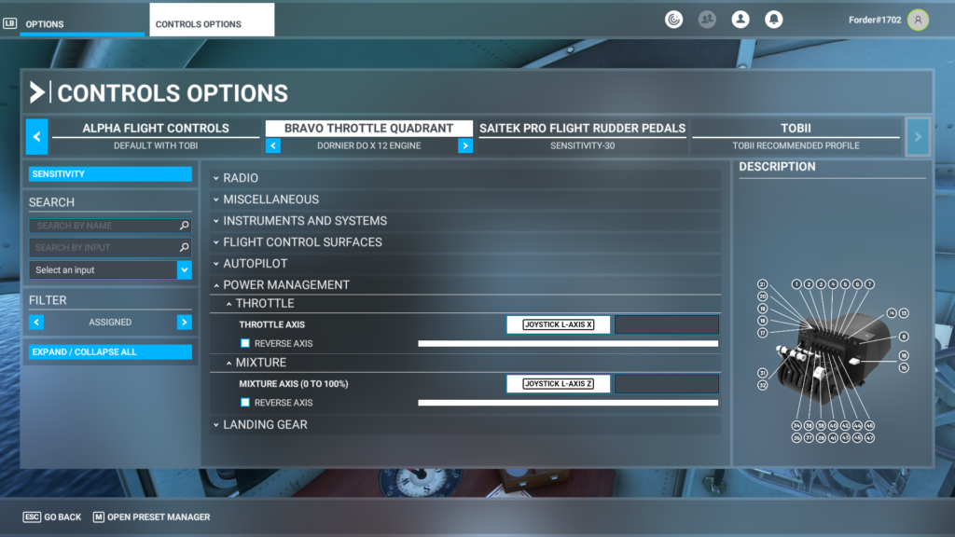This screenshot has height=537, width=955.
Task: Collapse the Mixture subcategory
Action: tap(465, 363)
